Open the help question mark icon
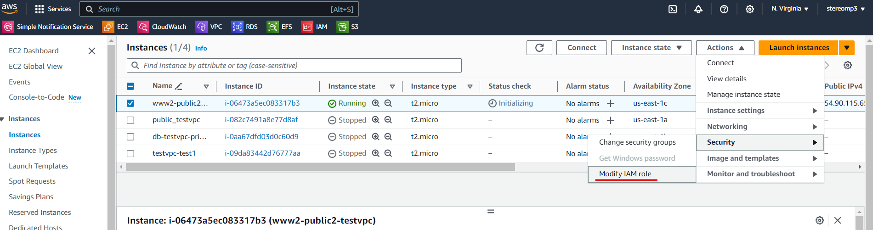 point(724,9)
